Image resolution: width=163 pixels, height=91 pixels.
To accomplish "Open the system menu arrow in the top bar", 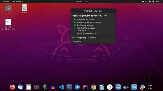I will (161, 2).
